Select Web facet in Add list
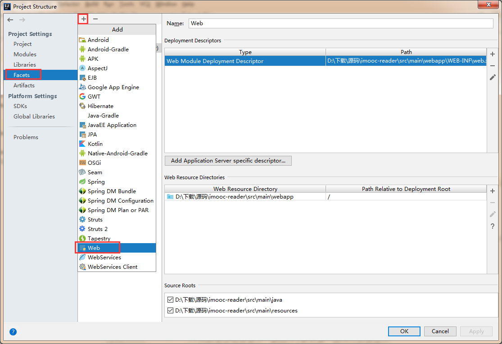 [x=117, y=248]
